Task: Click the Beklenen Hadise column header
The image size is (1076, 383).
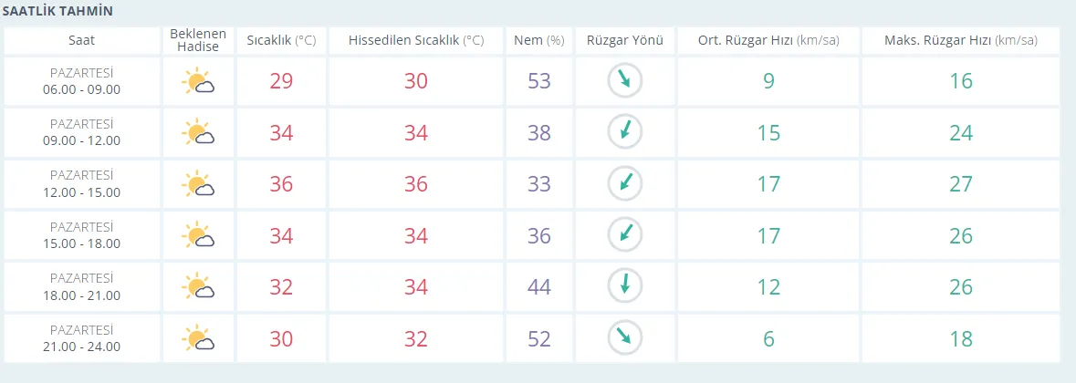Action: 198,40
